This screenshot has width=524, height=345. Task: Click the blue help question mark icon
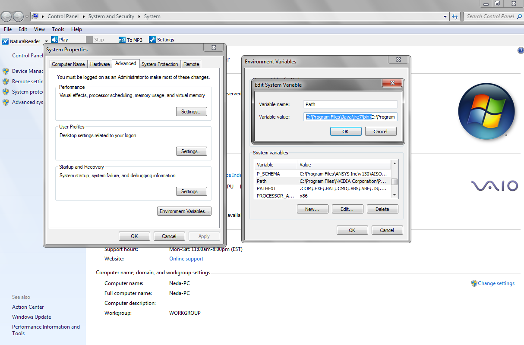[520, 50]
